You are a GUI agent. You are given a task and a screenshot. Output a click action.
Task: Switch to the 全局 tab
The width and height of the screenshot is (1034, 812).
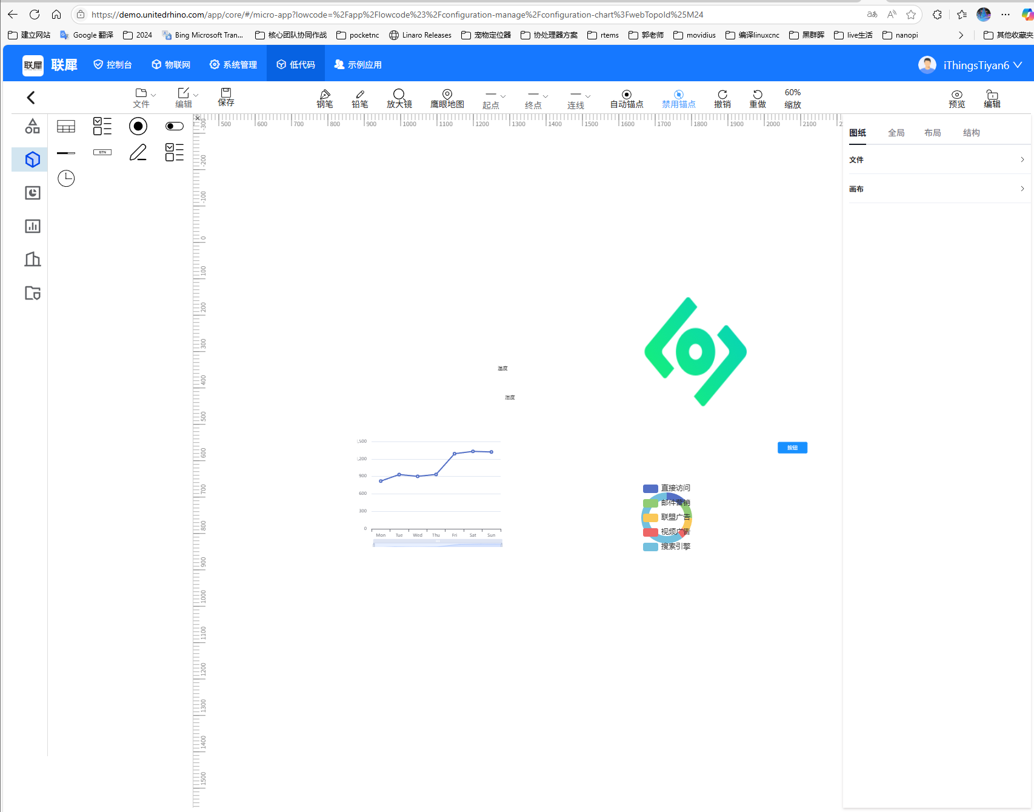896,133
